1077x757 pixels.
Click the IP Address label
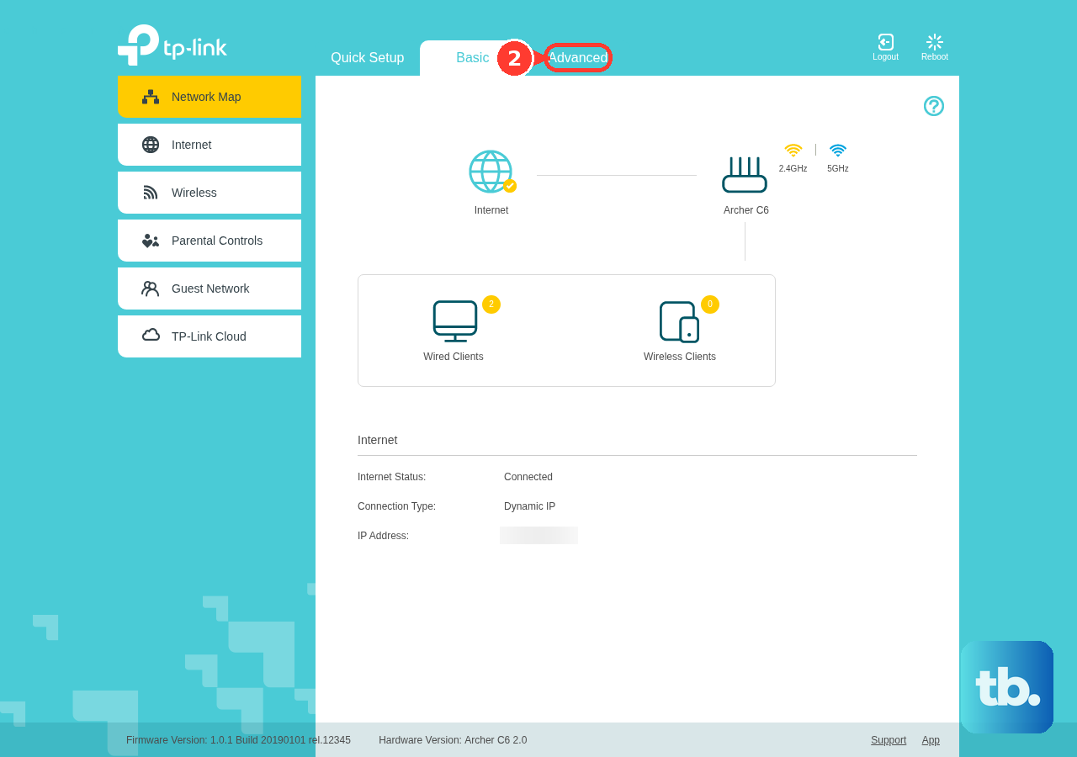[383, 536]
